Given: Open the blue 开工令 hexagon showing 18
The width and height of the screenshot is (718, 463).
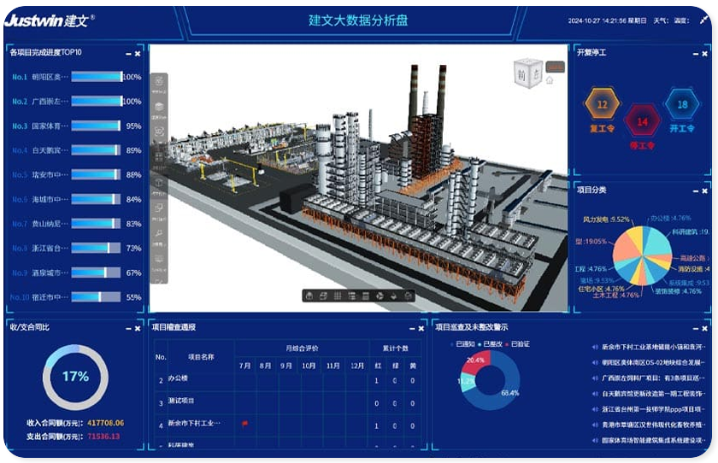Looking at the screenshot, I should 681,106.
